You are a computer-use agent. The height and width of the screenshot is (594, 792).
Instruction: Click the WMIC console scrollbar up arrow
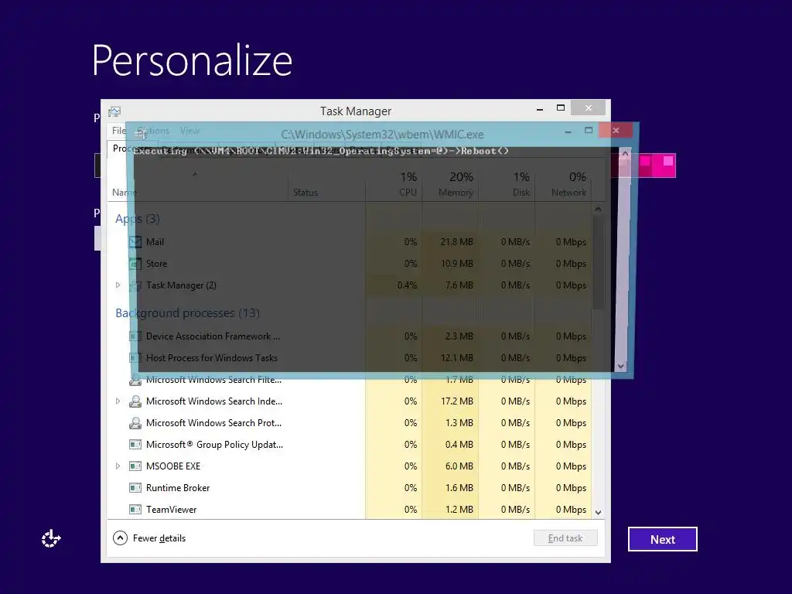pyautogui.click(x=625, y=153)
